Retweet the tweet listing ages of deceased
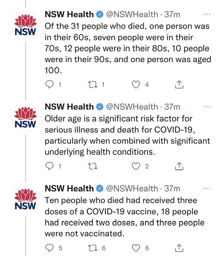The height and width of the screenshot is (256, 222). pos(93,84)
